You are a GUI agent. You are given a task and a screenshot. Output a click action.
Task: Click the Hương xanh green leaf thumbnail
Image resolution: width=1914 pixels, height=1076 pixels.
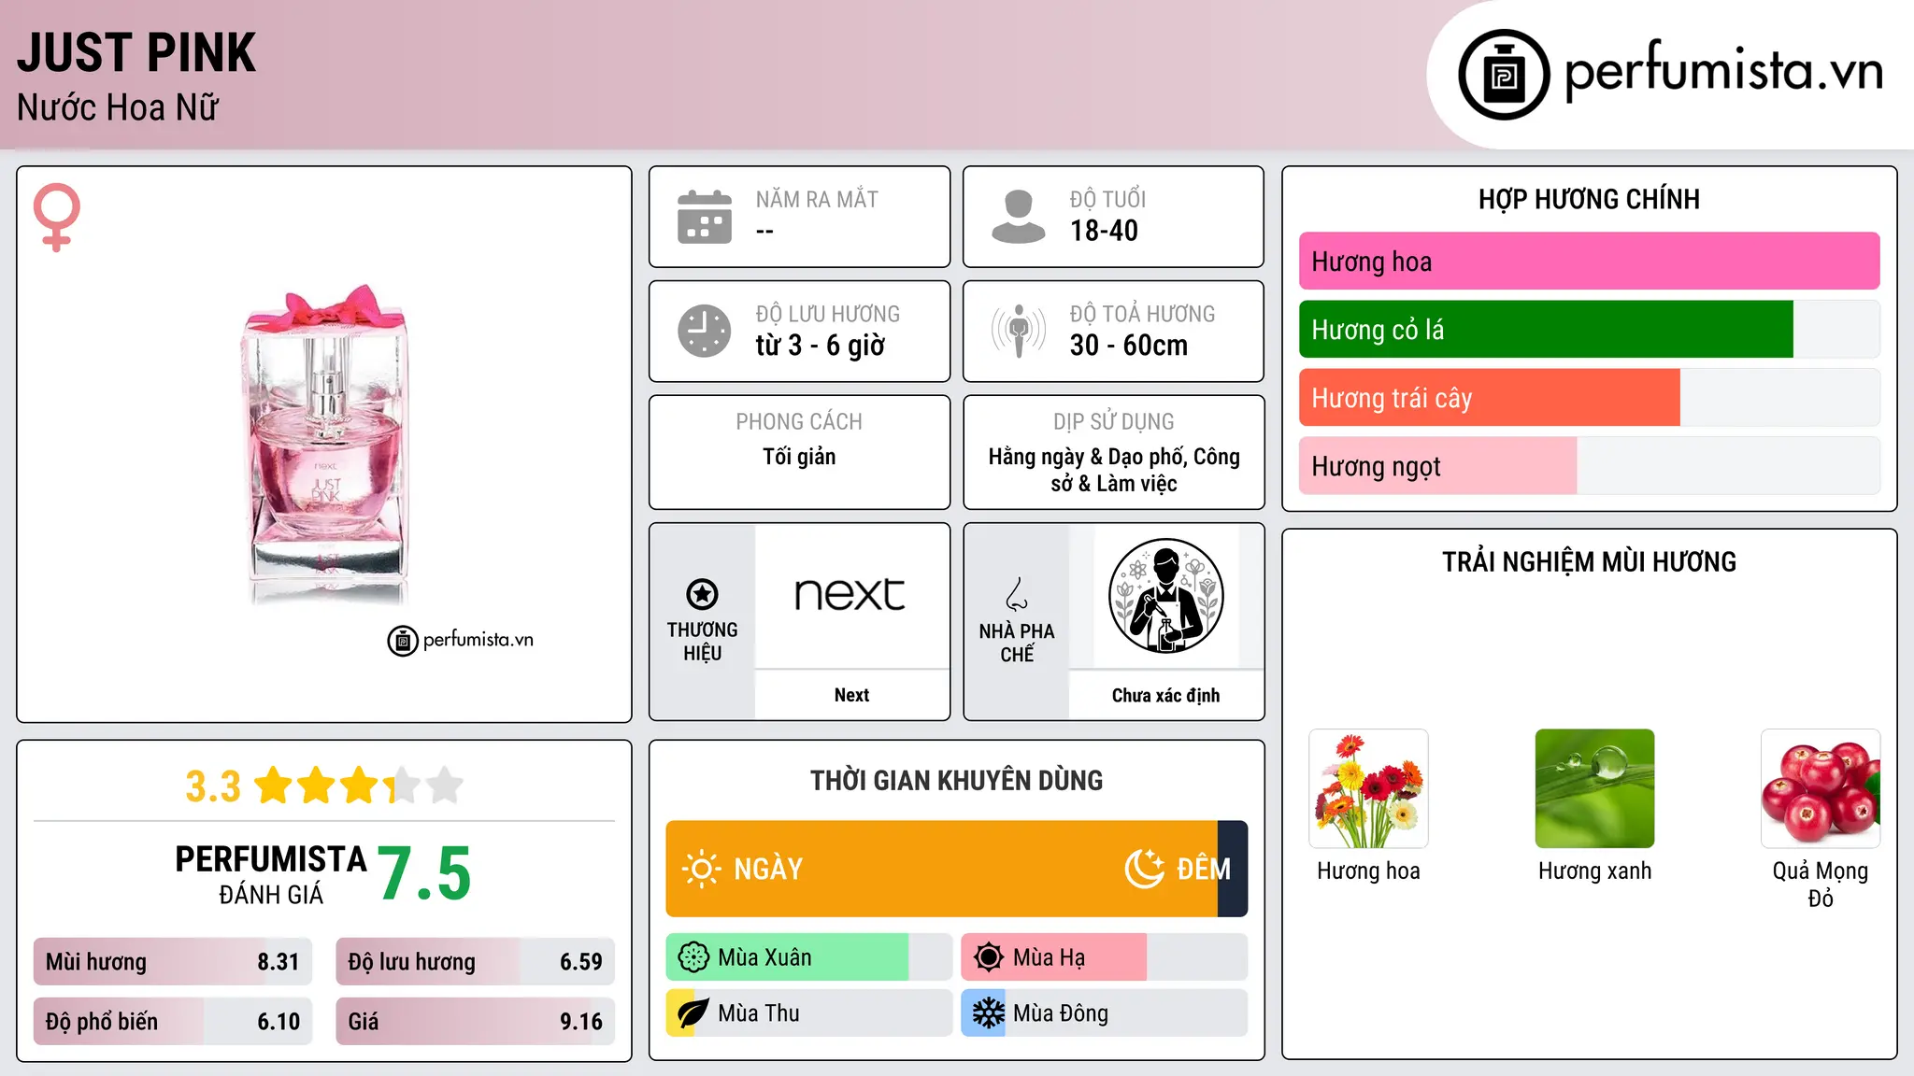pos(1594,788)
